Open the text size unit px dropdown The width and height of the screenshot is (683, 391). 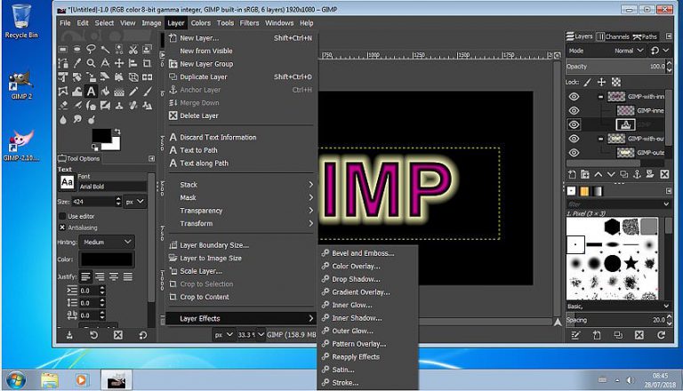tap(134, 202)
